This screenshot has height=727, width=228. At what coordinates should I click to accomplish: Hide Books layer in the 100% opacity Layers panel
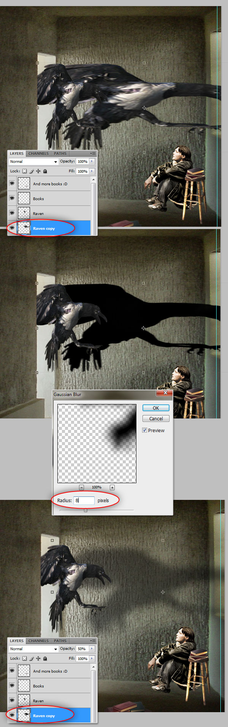[12, 198]
